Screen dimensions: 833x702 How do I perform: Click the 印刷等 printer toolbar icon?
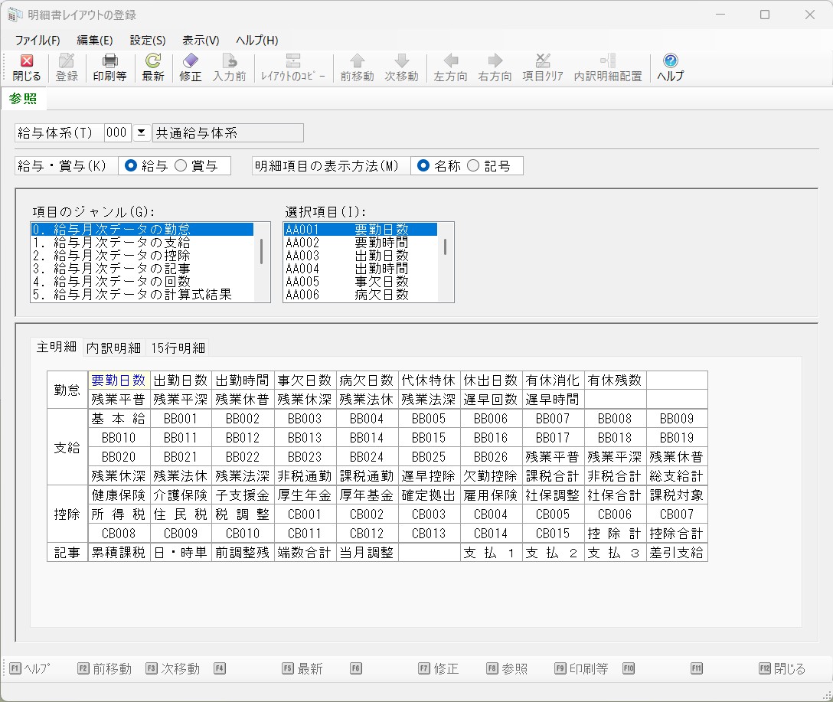coord(109,61)
